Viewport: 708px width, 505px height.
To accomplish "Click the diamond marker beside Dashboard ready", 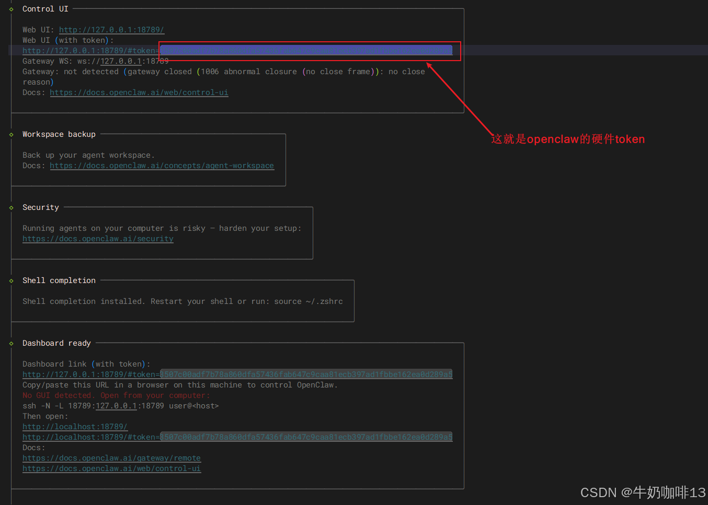I will click(x=11, y=343).
